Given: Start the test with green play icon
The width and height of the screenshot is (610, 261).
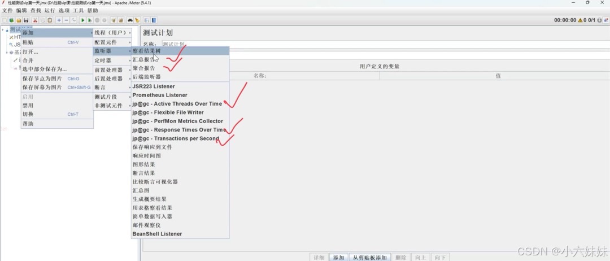Looking at the screenshot, I should click(83, 20).
